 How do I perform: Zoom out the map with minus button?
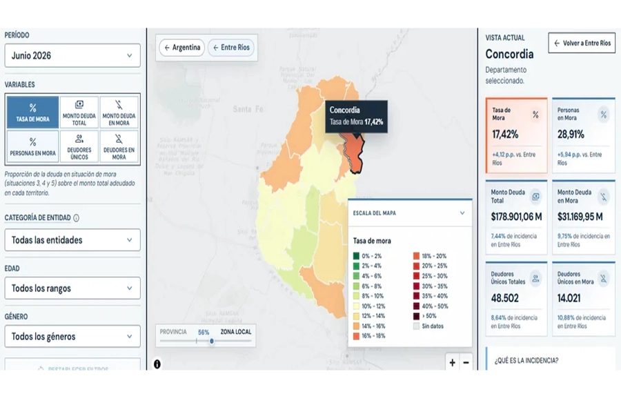[x=466, y=362]
